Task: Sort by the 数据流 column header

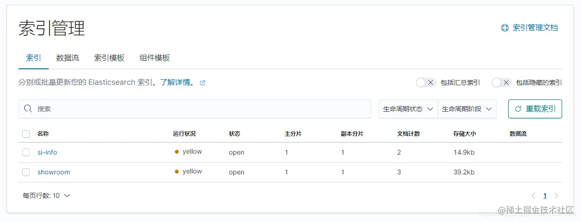Action: click(x=518, y=134)
